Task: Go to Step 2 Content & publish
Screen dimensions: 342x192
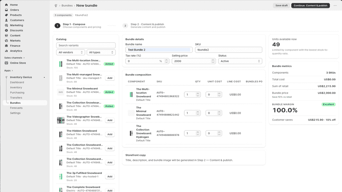Action: [144, 26]
